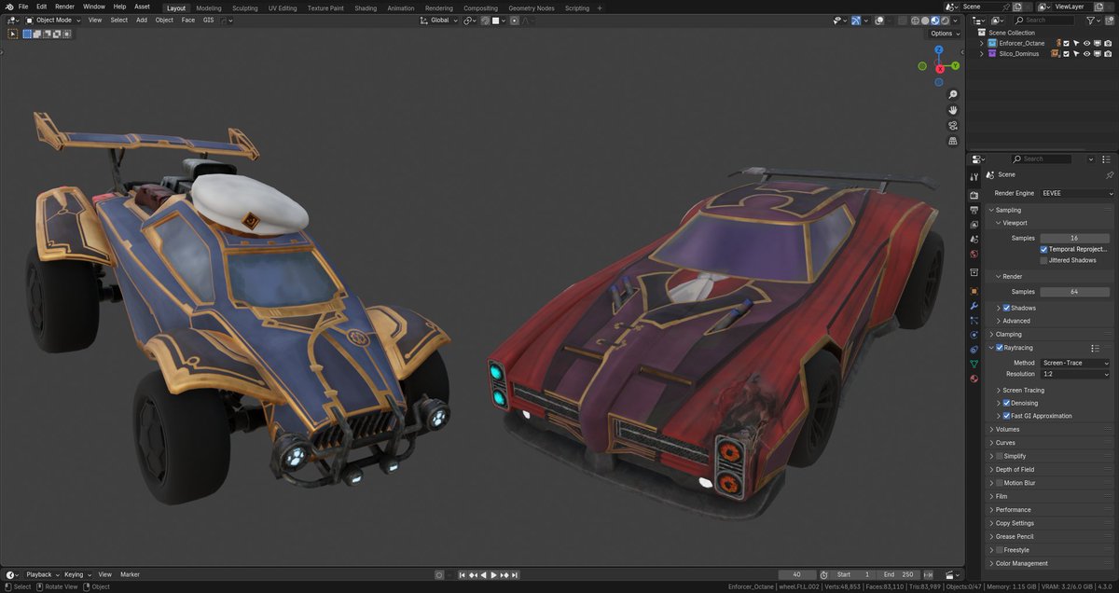Open the Render menu
Screen dimensions: 1119x593
pyautogui.click(x=64, y=7)
